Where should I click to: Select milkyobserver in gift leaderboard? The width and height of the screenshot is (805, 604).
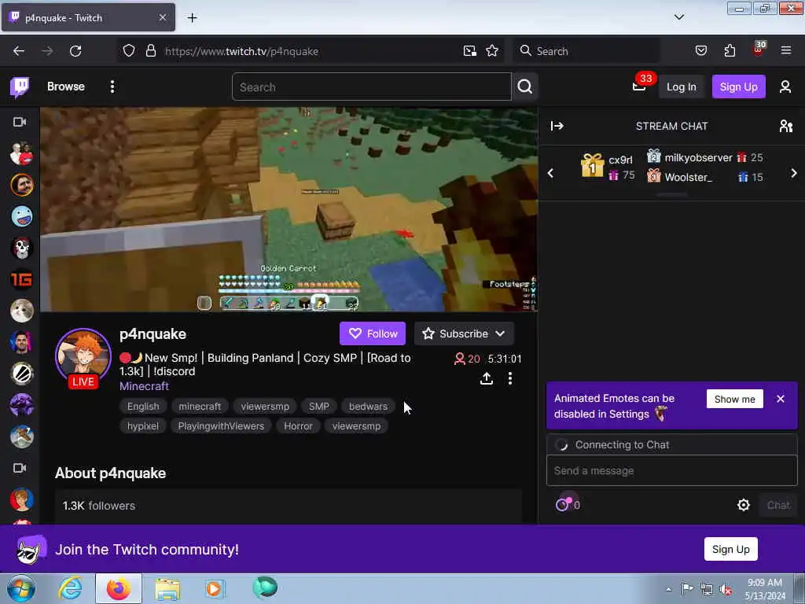[x=704, y=157]
